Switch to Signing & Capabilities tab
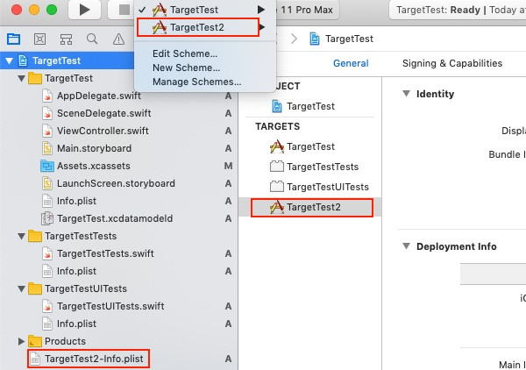 tap(452, 63)
